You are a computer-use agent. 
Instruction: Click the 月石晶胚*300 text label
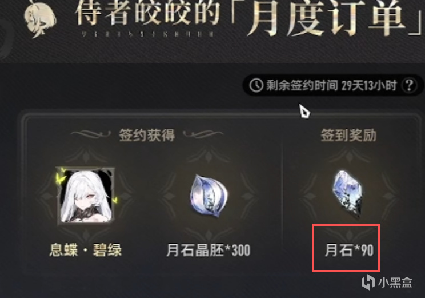208,250
